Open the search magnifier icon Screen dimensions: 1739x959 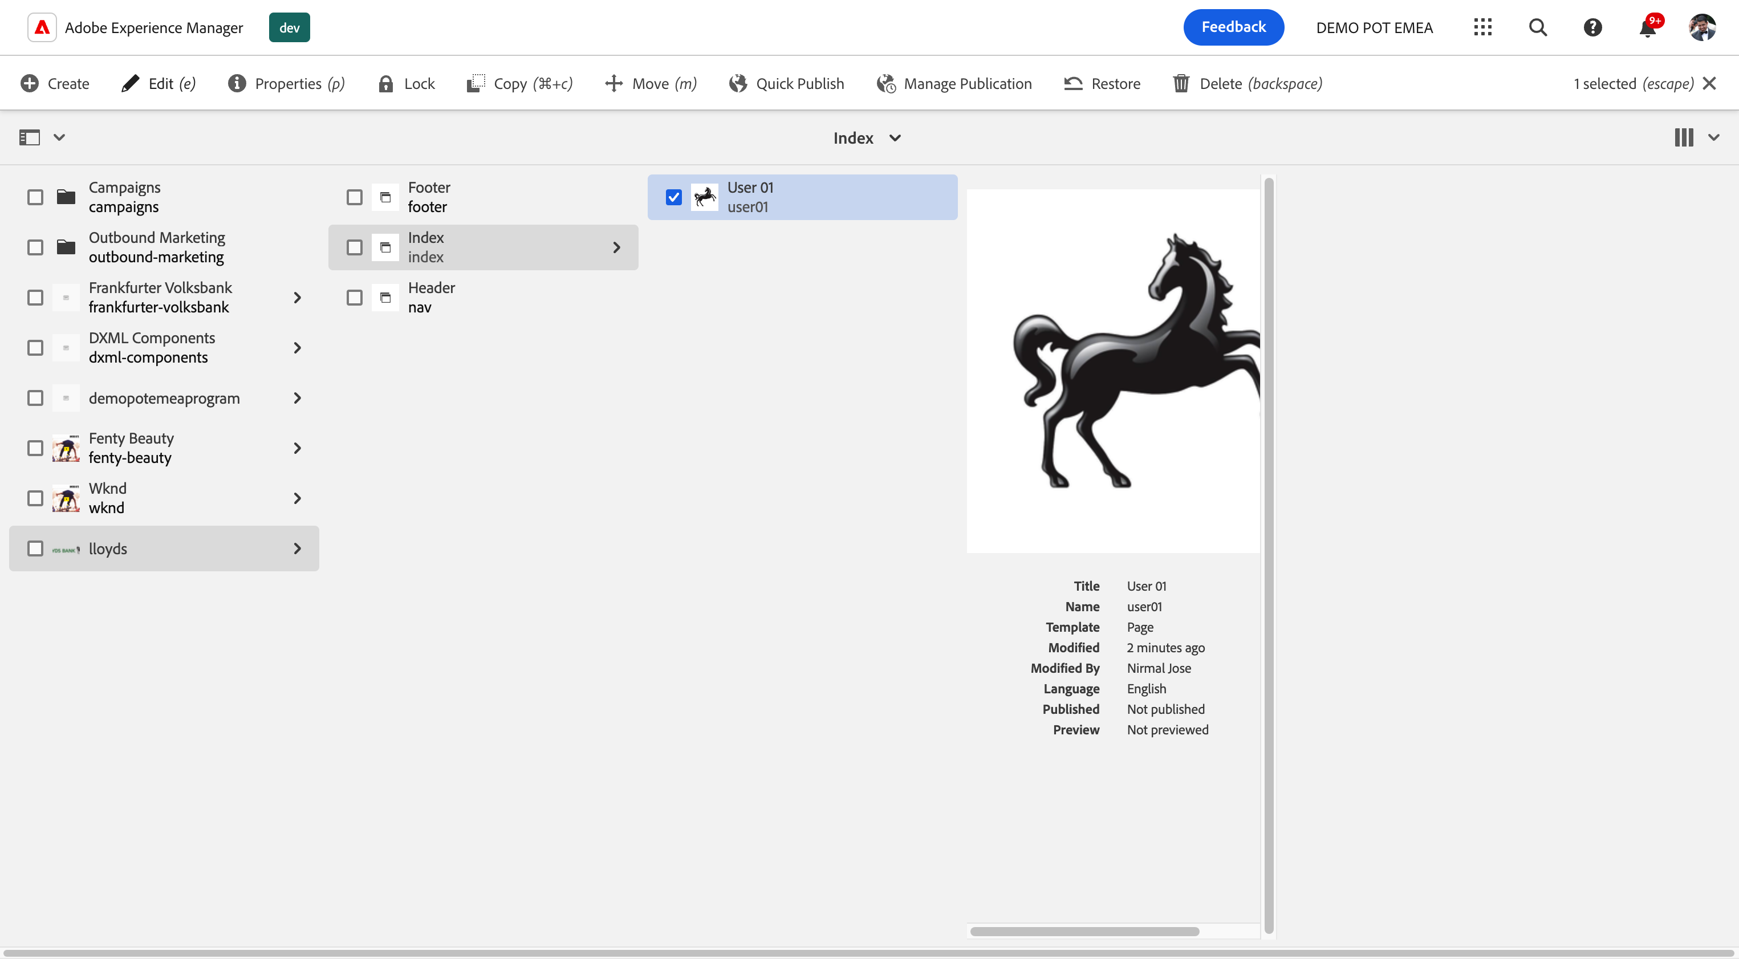1538,28
